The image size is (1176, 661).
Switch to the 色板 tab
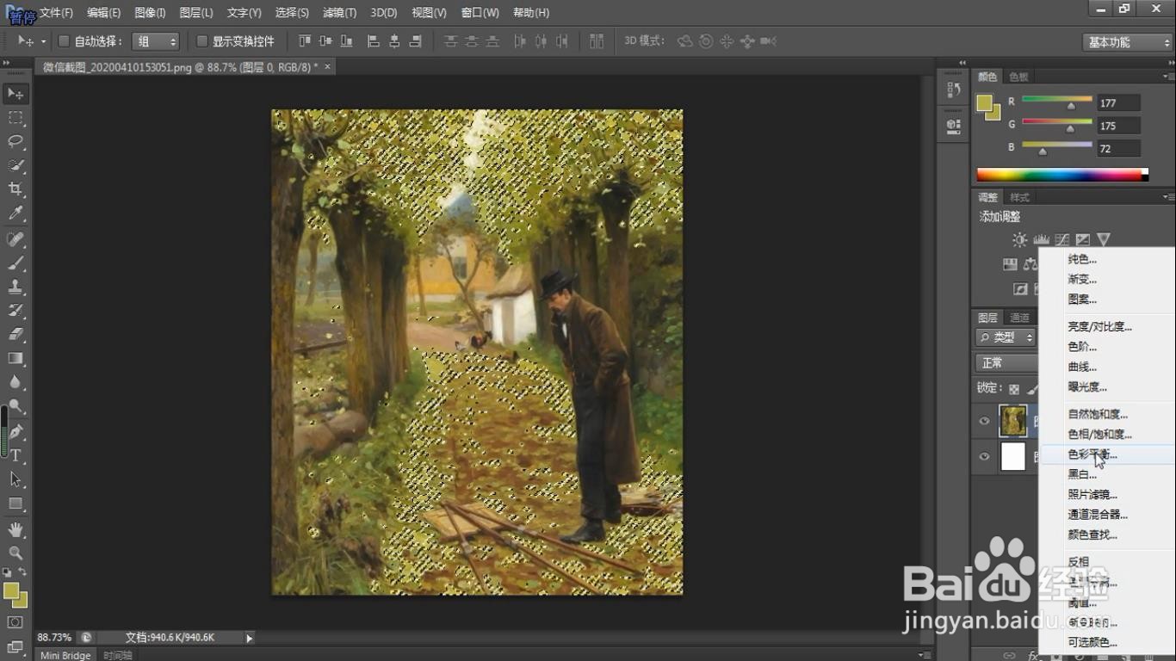pos(1019,77)
